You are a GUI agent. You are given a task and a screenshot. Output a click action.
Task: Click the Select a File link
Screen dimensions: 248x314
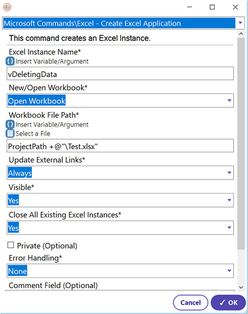coord(33,134)
